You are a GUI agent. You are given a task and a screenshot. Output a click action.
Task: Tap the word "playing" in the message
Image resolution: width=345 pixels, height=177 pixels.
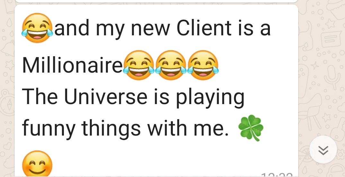point(210,98)
